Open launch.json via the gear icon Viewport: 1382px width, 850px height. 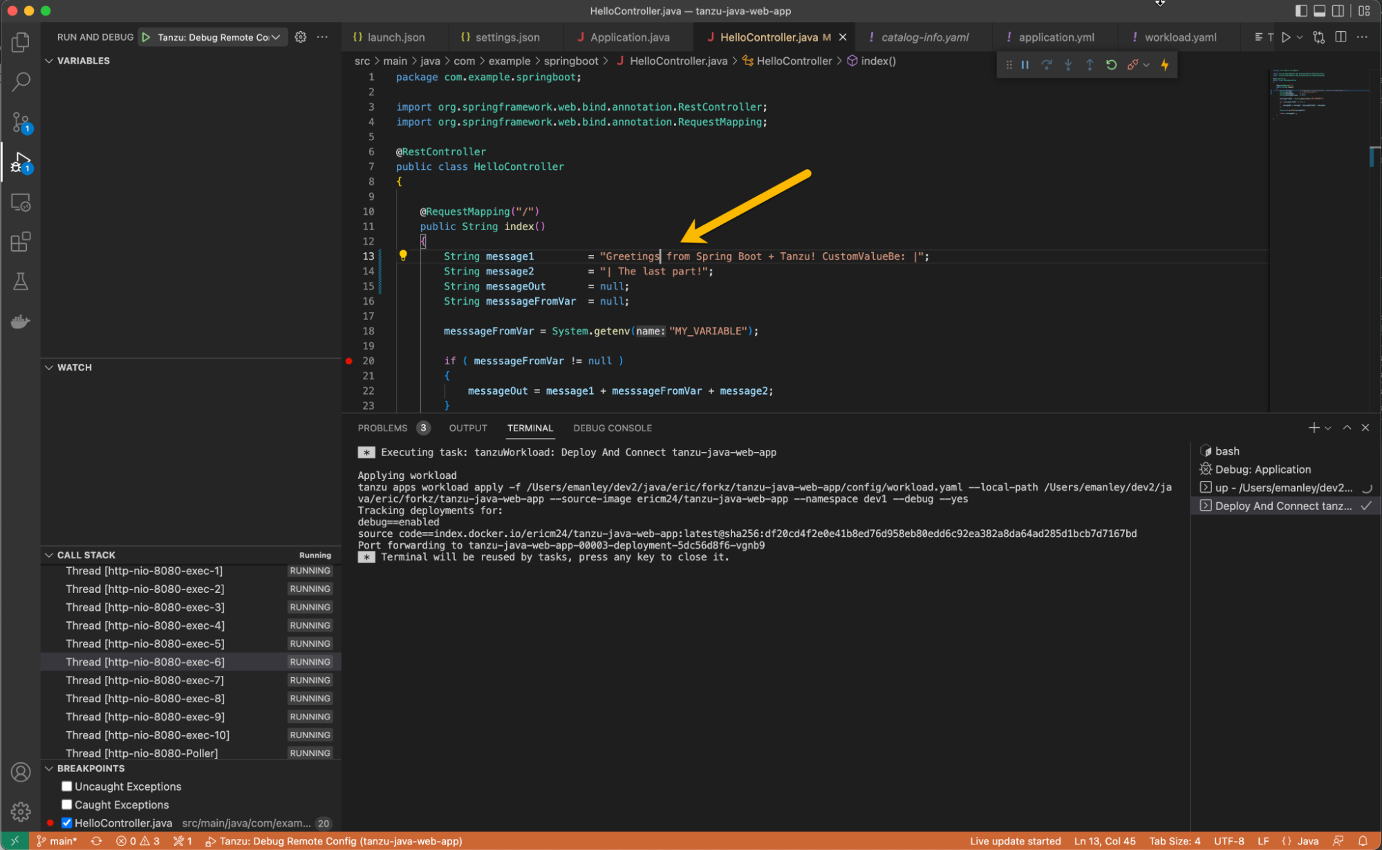coord(300,37)
